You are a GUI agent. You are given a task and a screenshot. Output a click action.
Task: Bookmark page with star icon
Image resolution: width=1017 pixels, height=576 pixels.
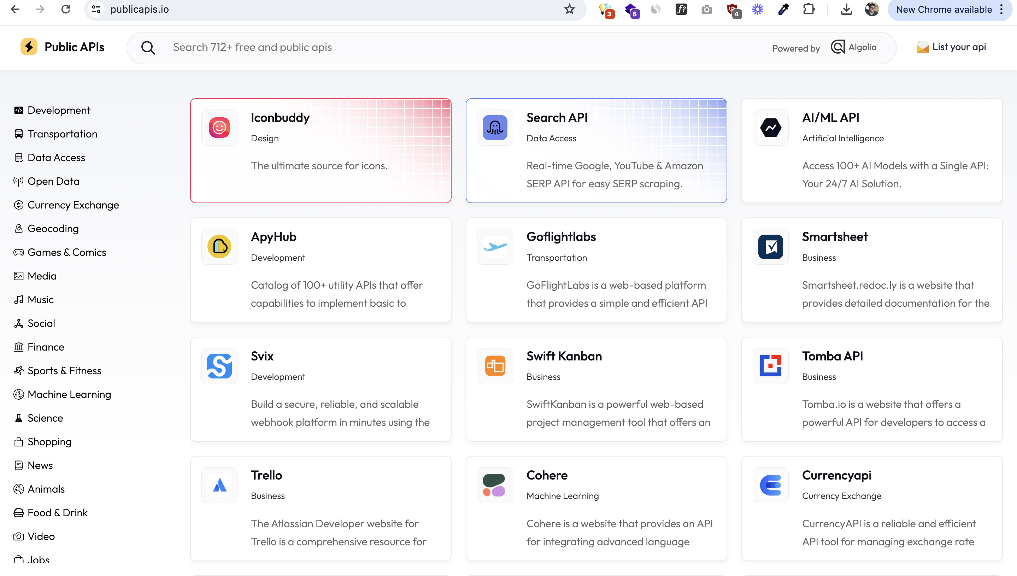[x=569, y=10]
